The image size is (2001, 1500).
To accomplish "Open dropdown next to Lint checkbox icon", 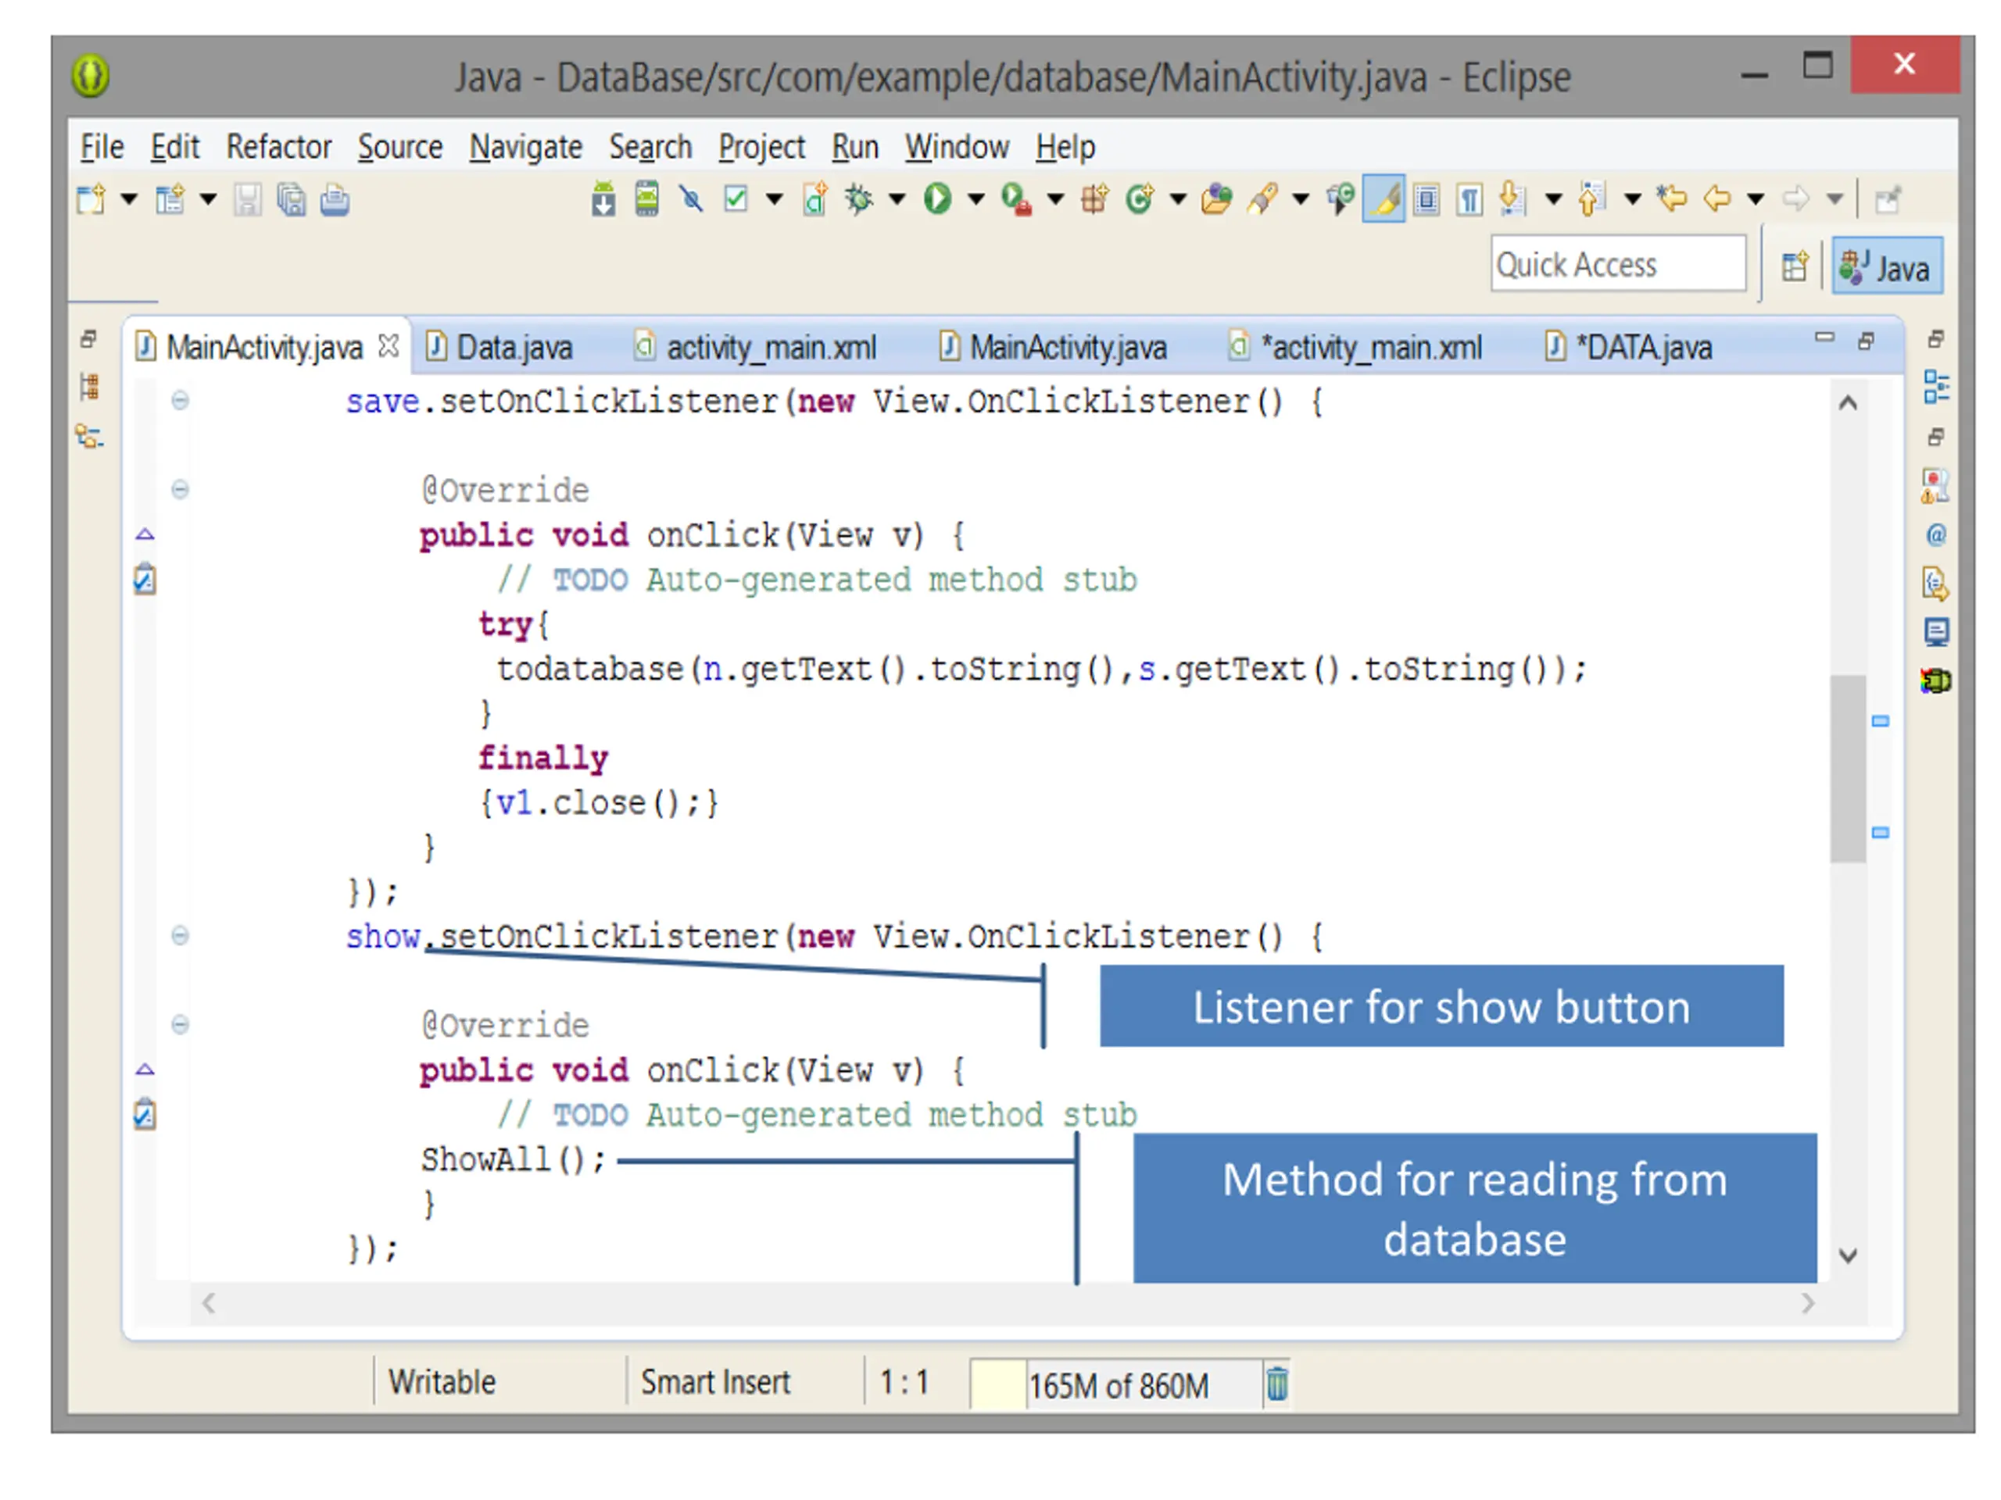I will [775, 199].
